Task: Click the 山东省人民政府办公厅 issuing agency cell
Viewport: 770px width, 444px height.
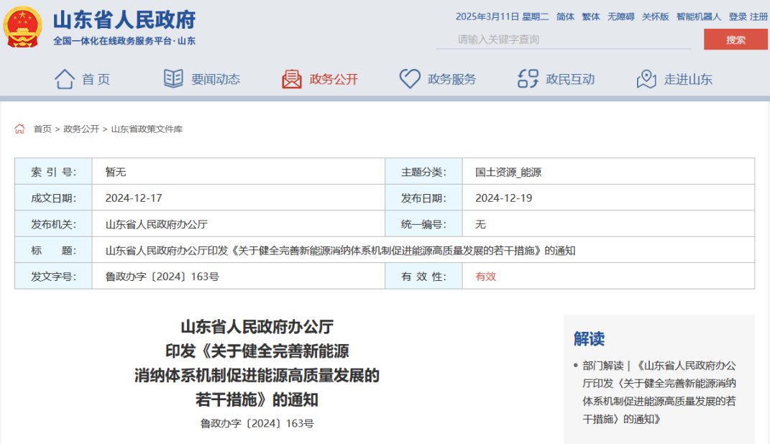Action: [x=239, y=224]
